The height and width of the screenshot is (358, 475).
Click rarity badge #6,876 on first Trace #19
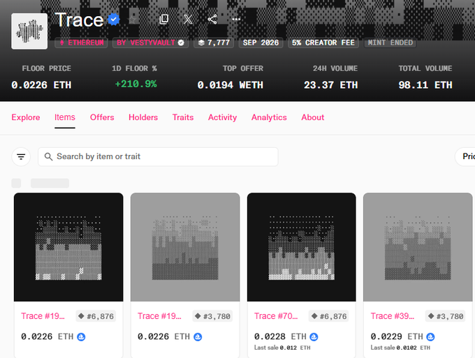tap(96, 316)
